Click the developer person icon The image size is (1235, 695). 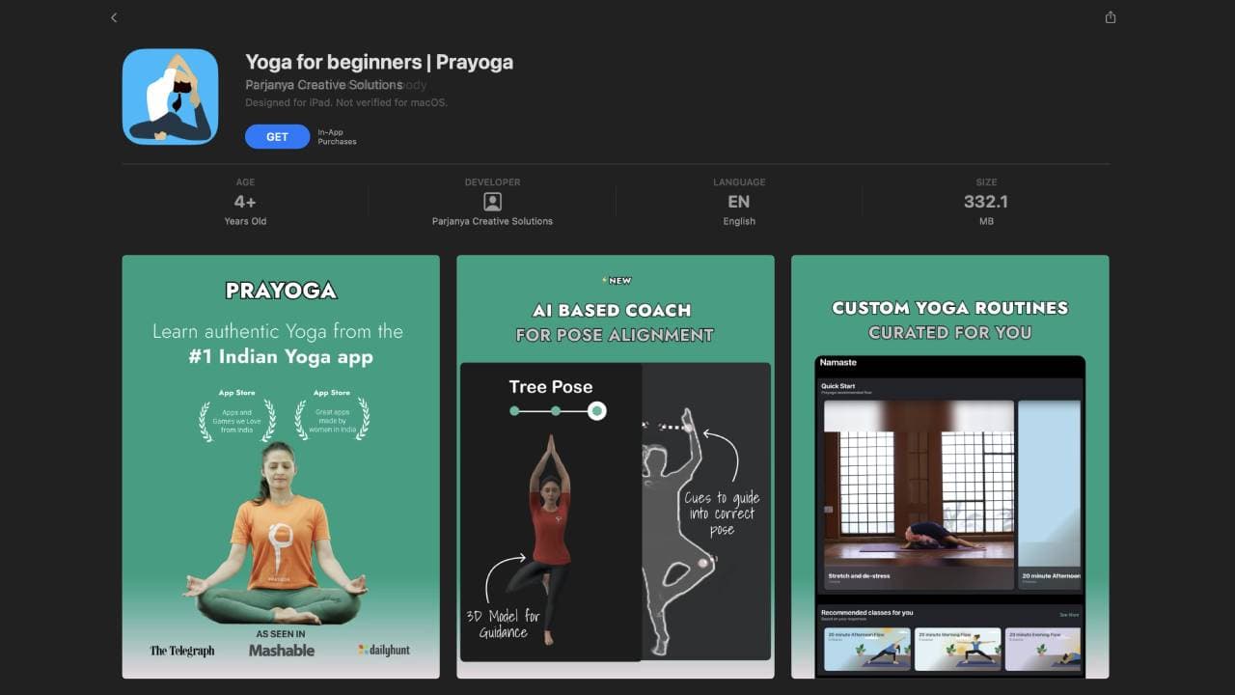point(492,202)
